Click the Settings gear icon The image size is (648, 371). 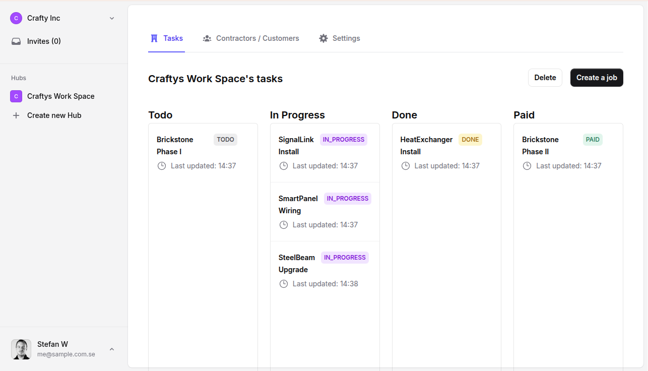pos(323,38)
